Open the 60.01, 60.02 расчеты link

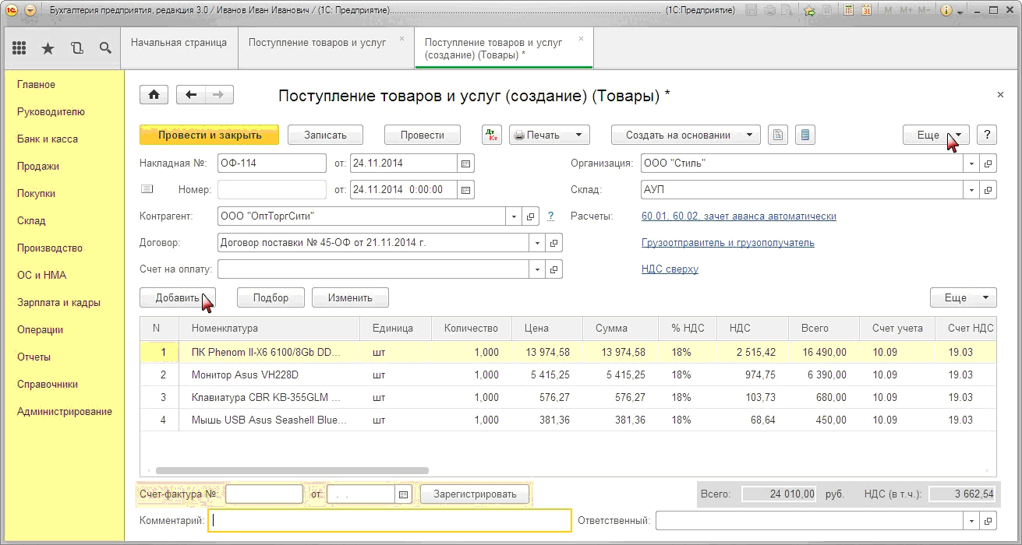click(738, 216)
